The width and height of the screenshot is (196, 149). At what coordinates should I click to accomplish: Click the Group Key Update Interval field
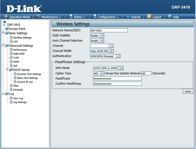[x=146, y=73]
